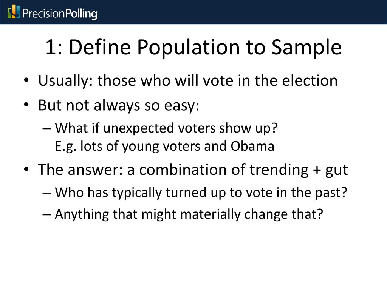Click the PrecisionPolling brand name text
Viewport: 387px width, 290px height.
(x=60, y=14)
